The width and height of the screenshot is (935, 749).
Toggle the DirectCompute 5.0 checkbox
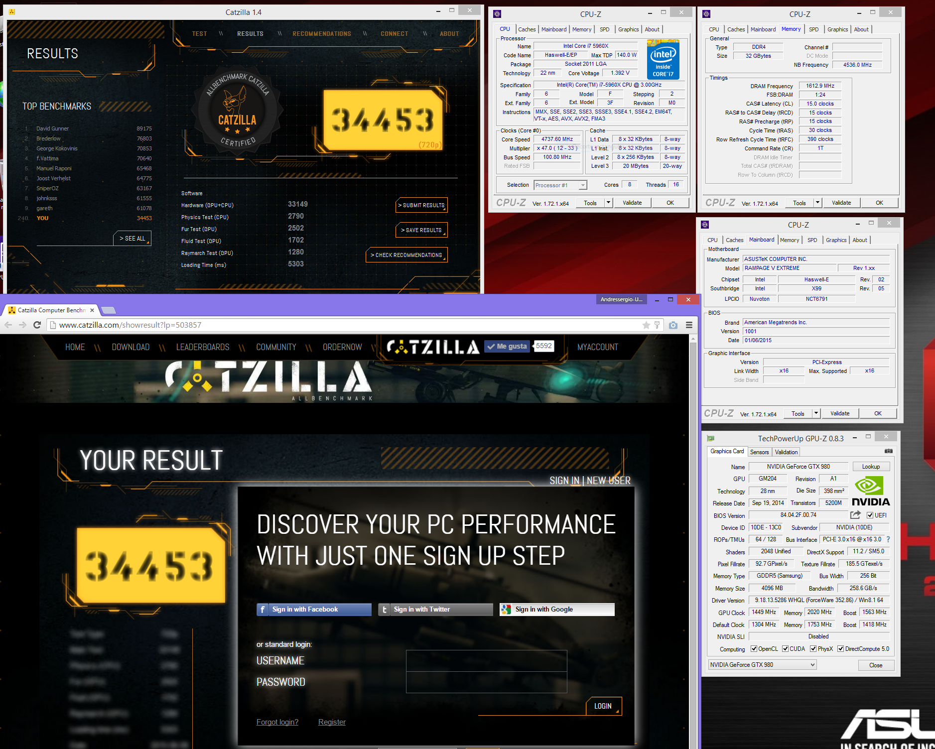840,649
